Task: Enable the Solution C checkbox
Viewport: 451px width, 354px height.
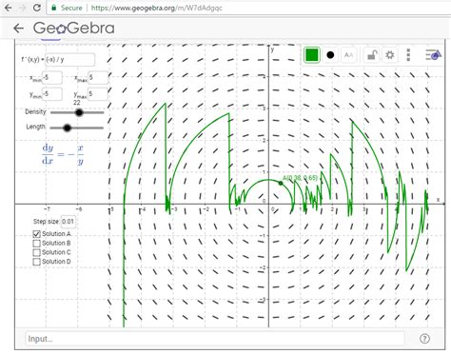Action: (37, 252)
